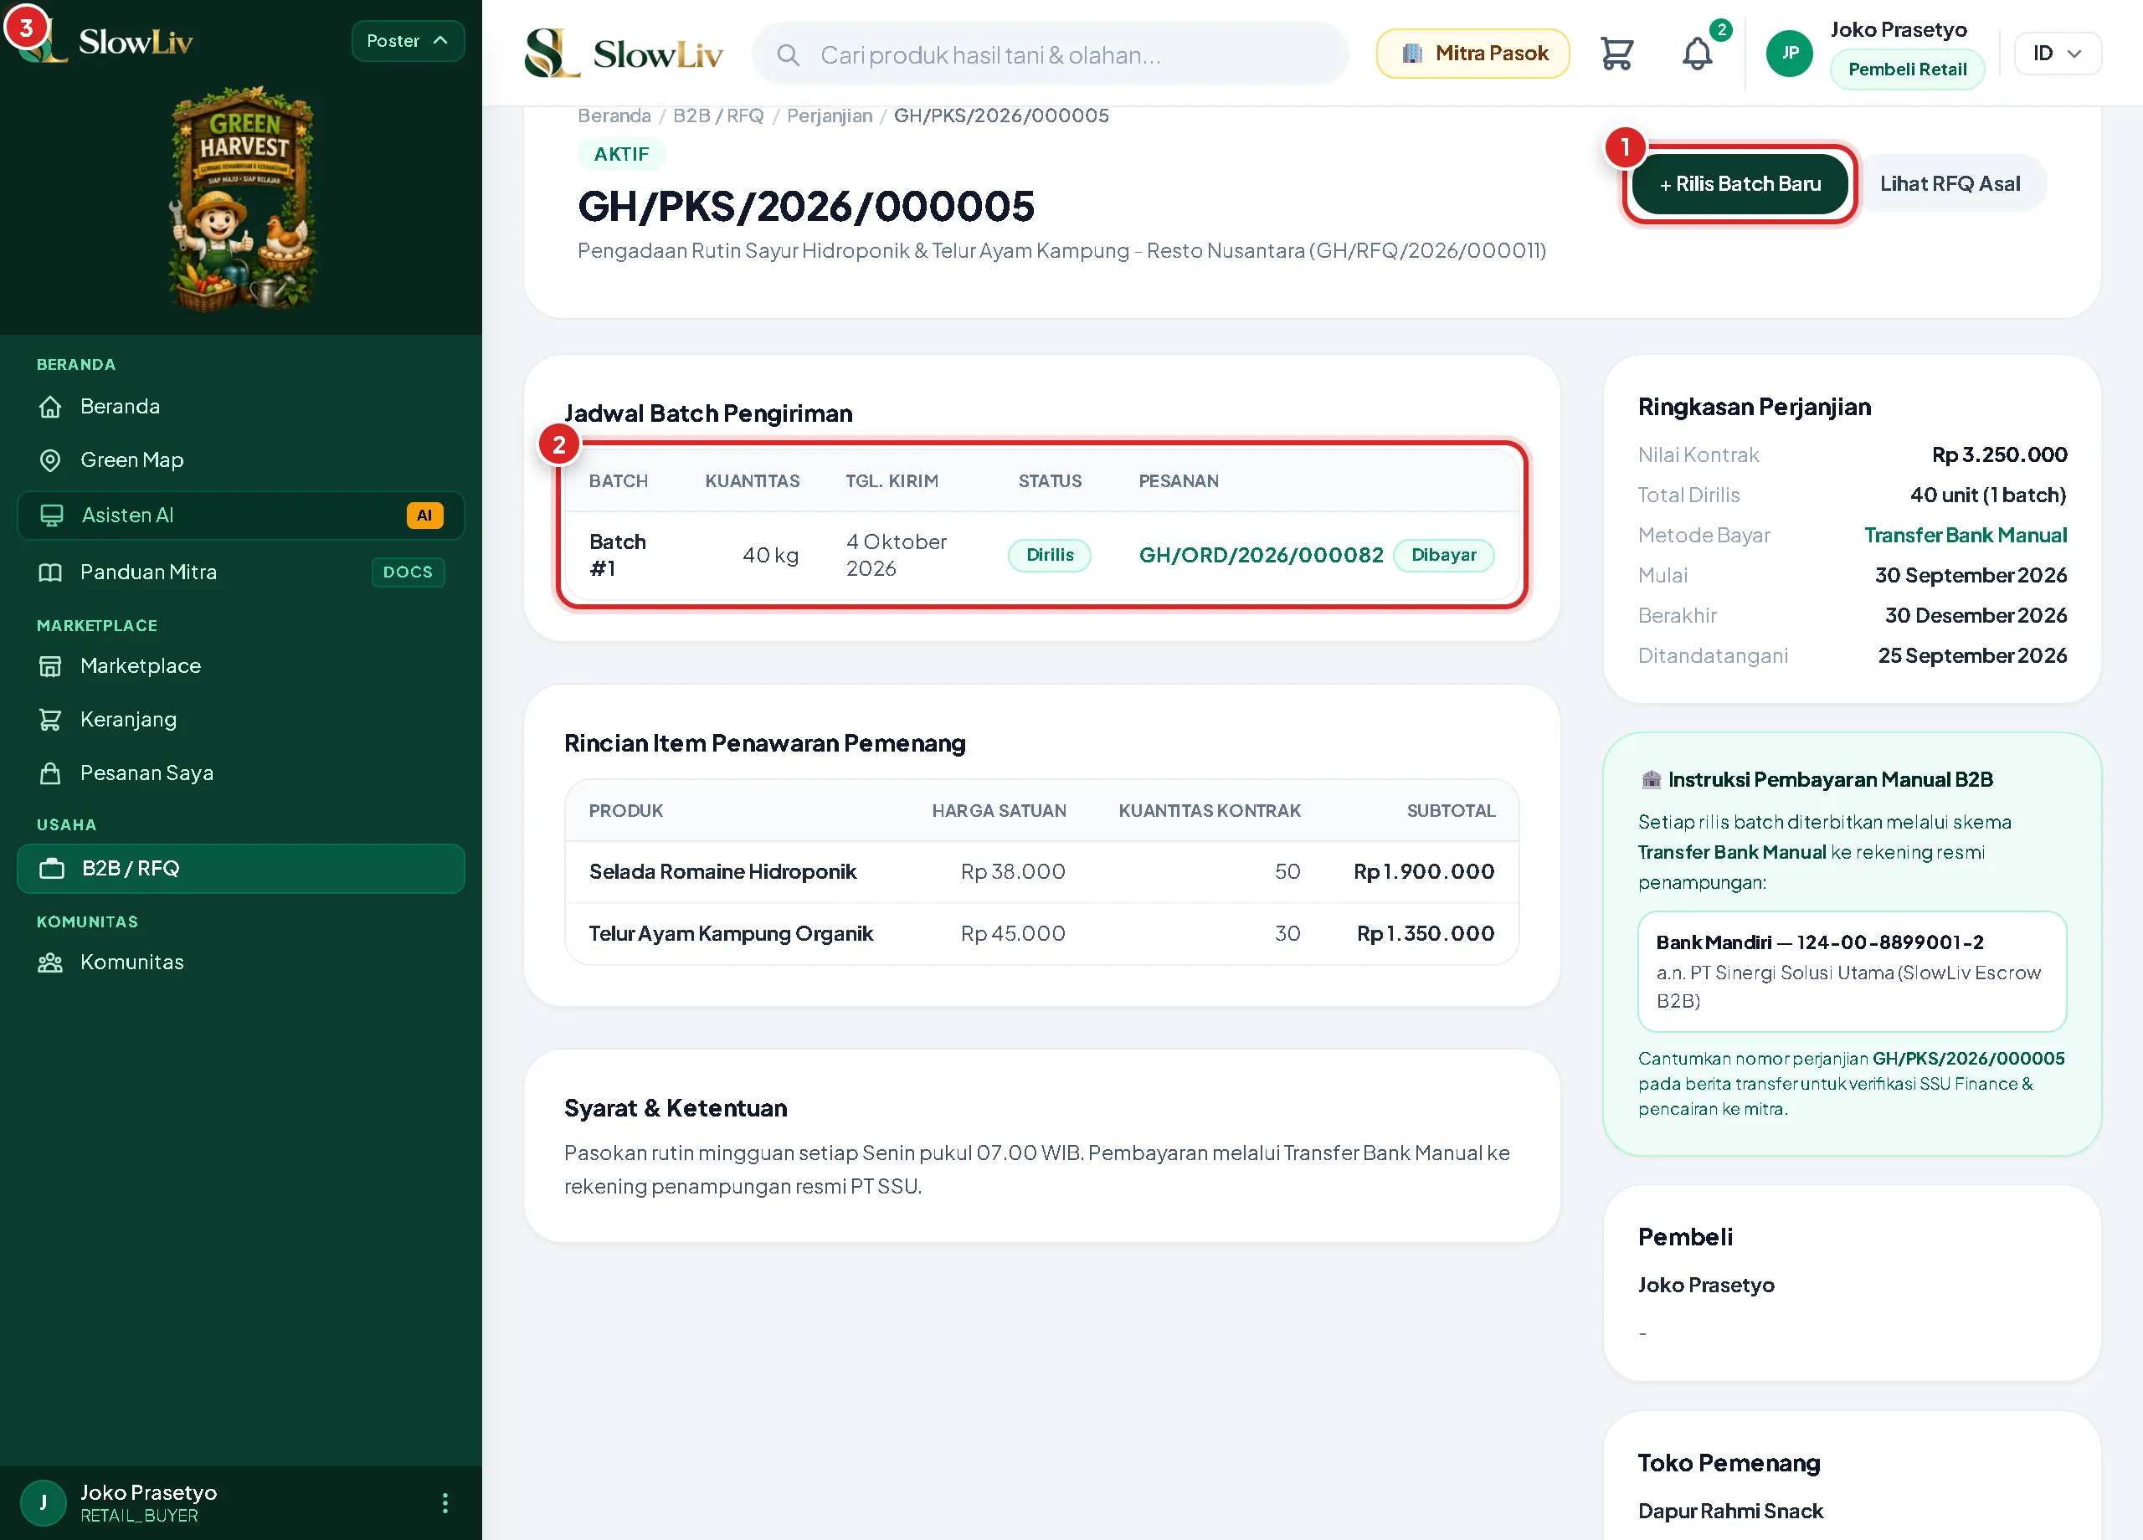Open the shopping cart icon in header
The height and width of the screenshot is (1540, 2143).
(1616, 54)
